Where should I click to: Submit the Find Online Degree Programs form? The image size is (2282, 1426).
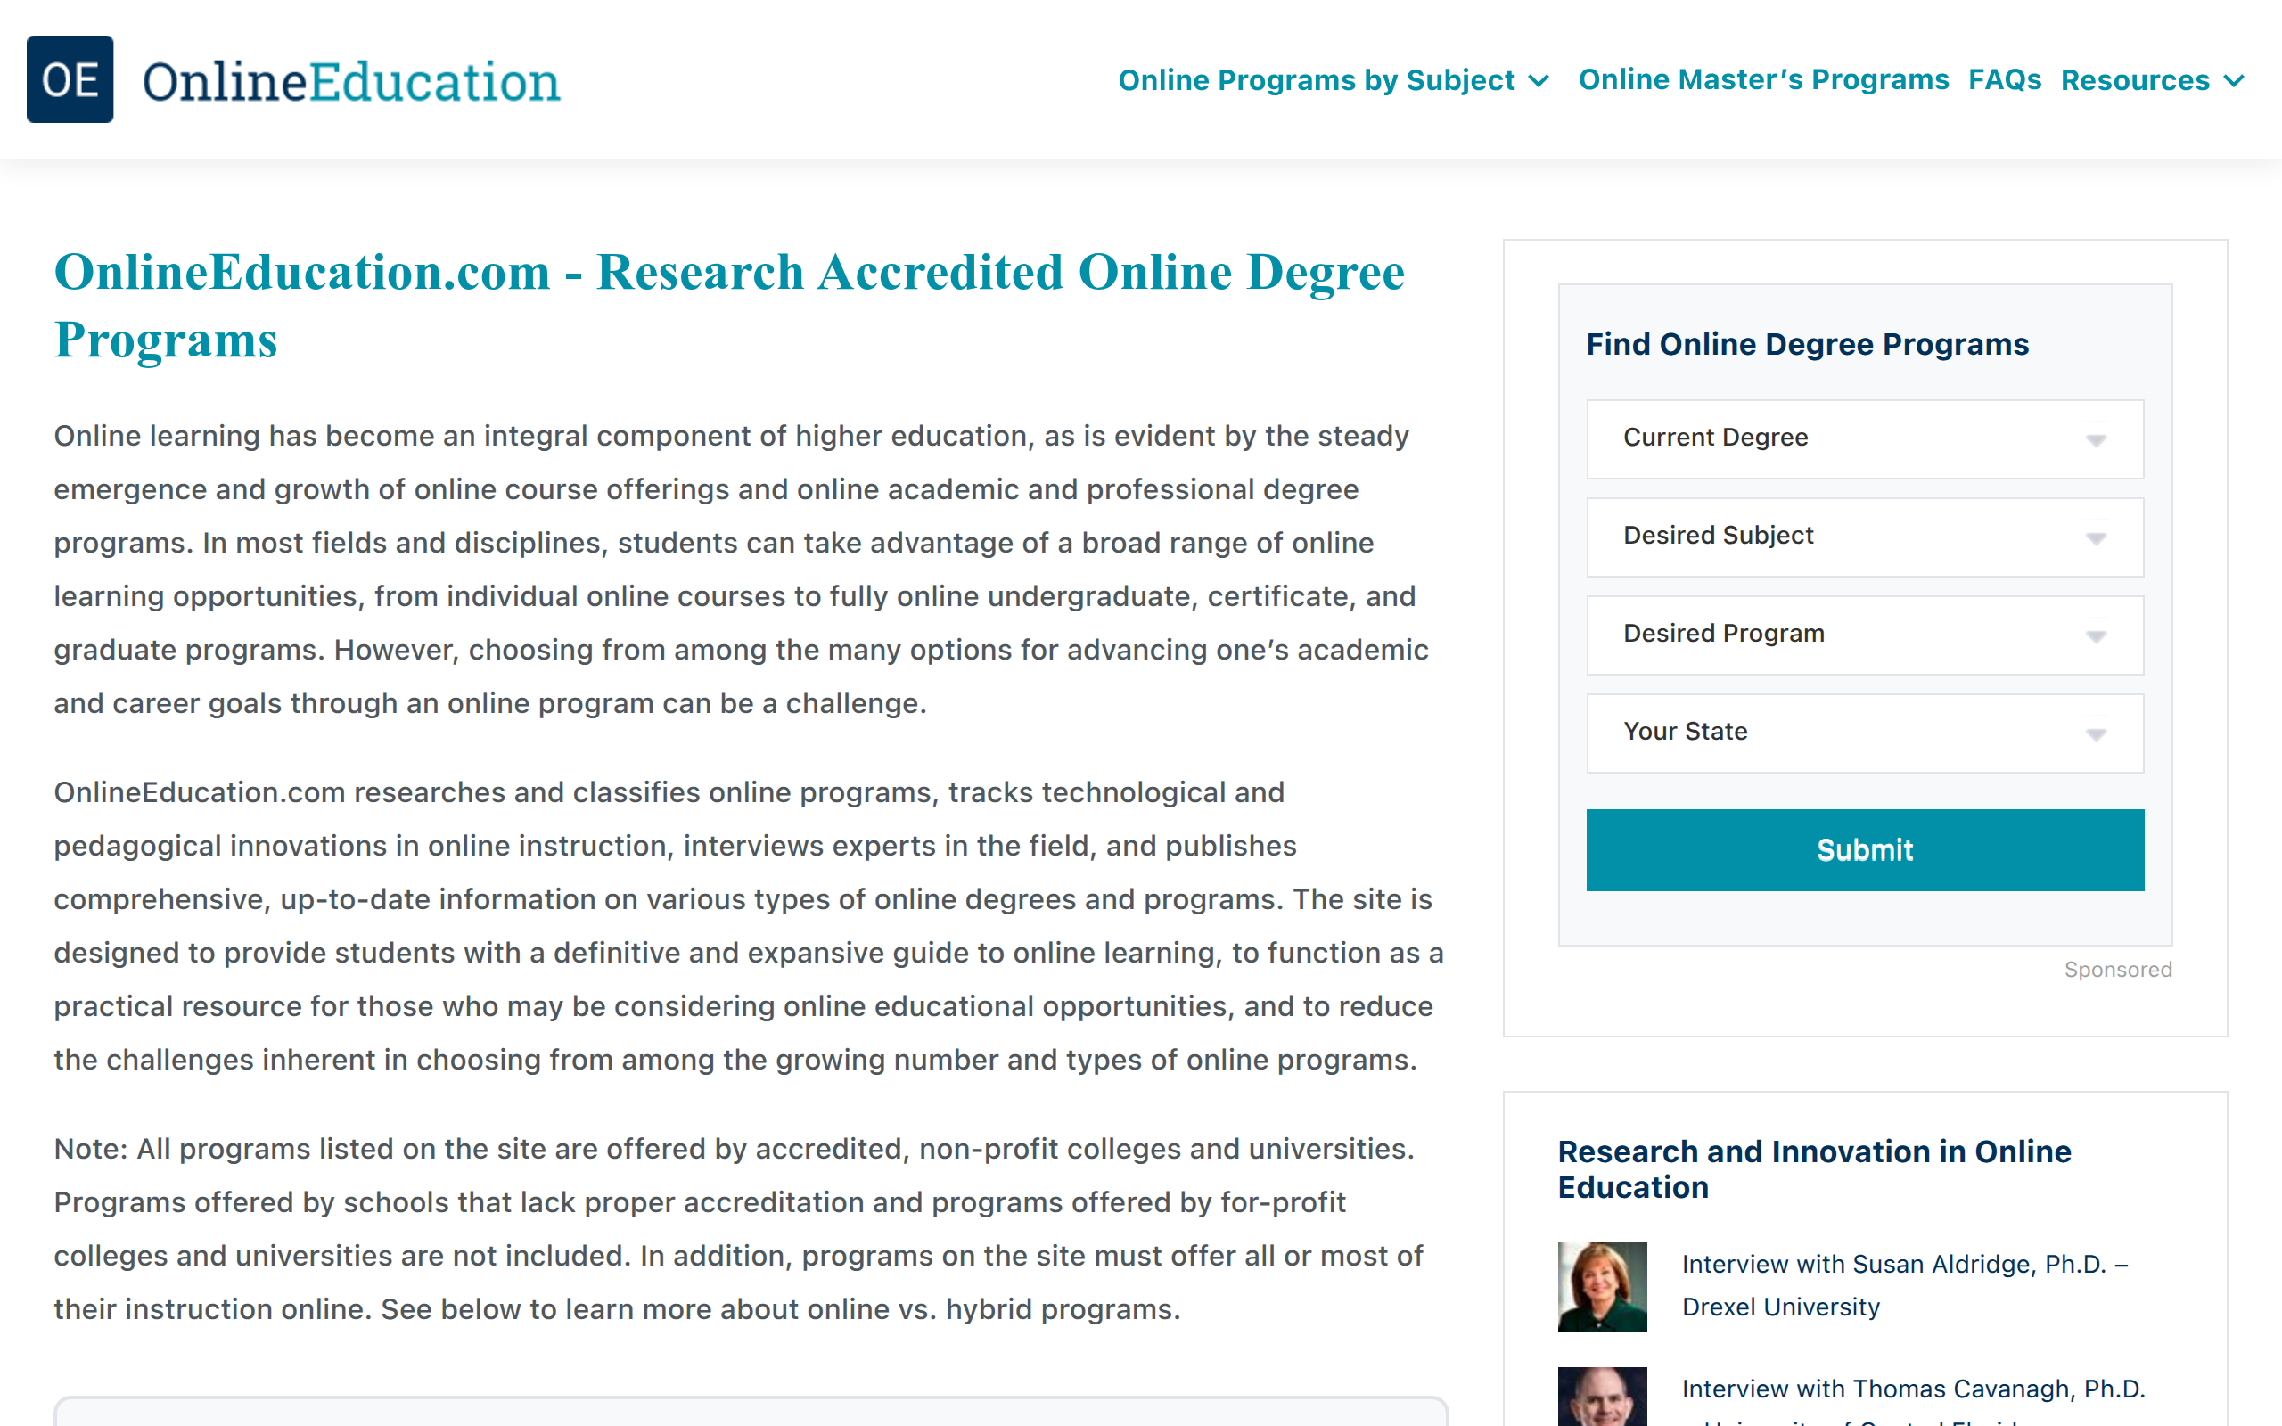[x=1864, y=849]
